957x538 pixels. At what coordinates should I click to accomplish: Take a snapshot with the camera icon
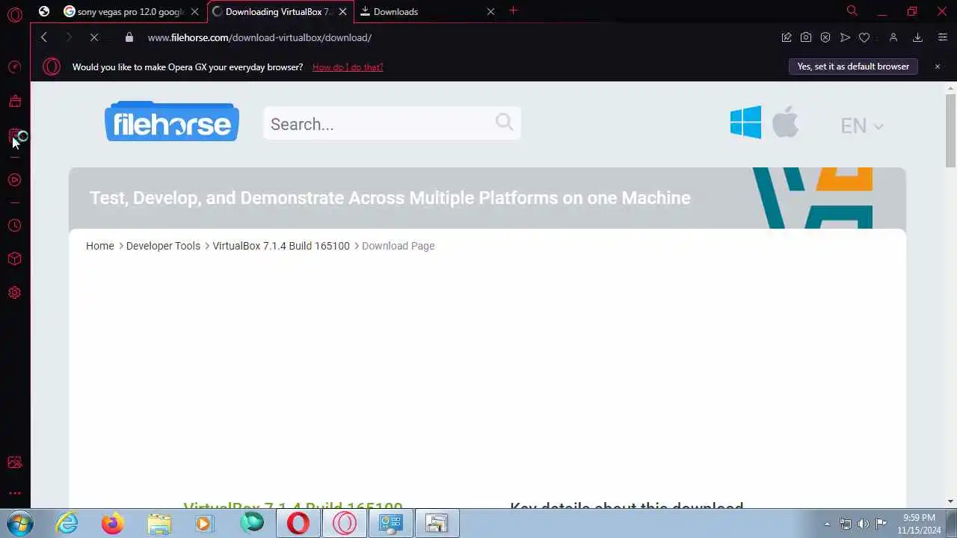[806, 37]
